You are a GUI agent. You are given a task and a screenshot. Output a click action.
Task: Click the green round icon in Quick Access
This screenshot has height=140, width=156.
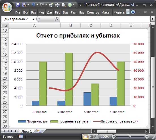pos(70,5)
